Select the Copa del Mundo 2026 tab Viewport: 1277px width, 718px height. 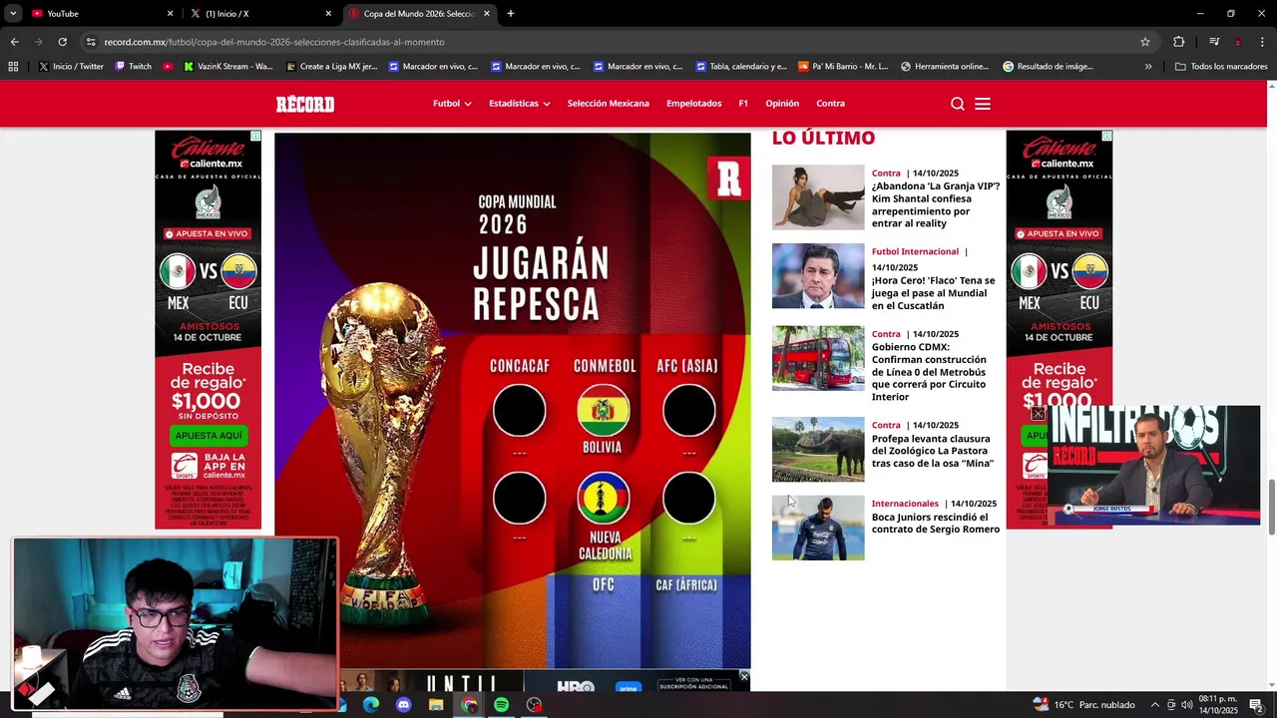pyautogui.click(x=419, y=14)
